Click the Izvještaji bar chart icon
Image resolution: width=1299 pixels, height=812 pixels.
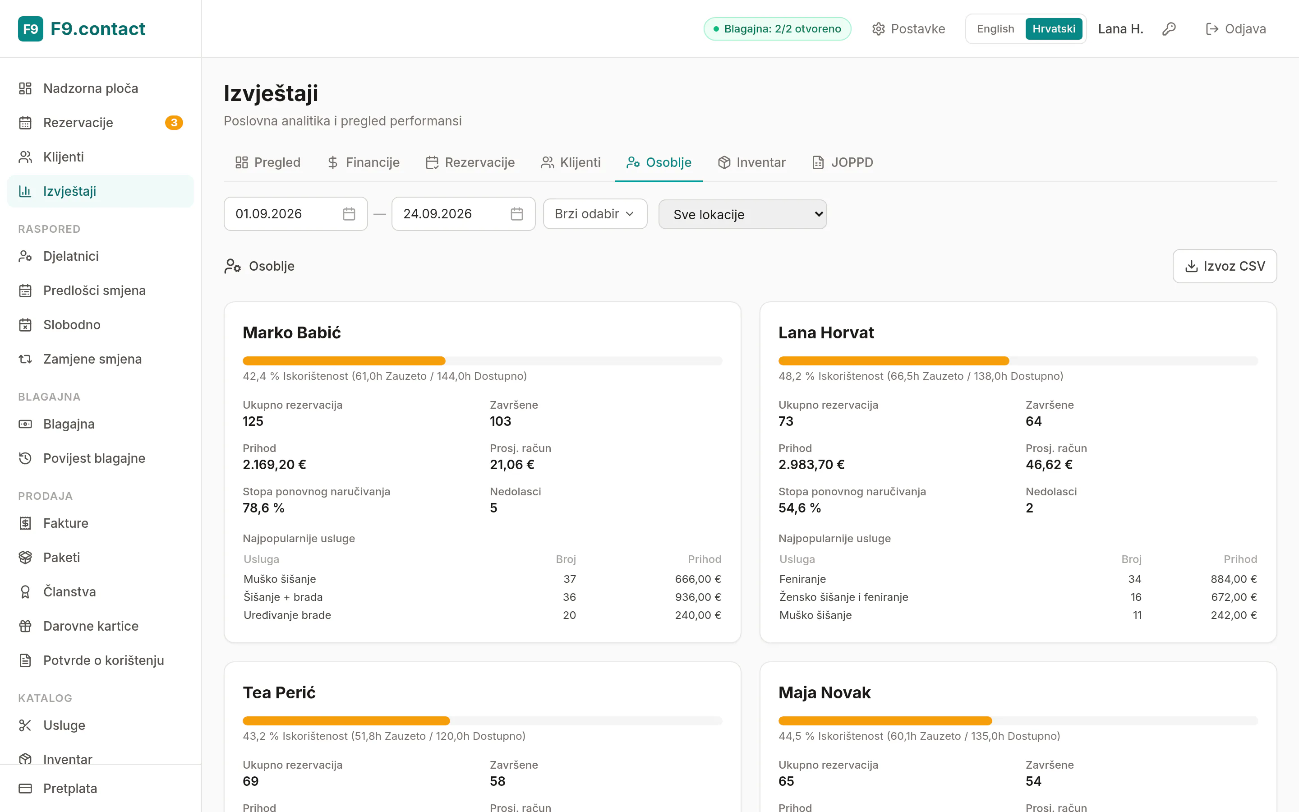pyautogui.click(x=25, y=191)
